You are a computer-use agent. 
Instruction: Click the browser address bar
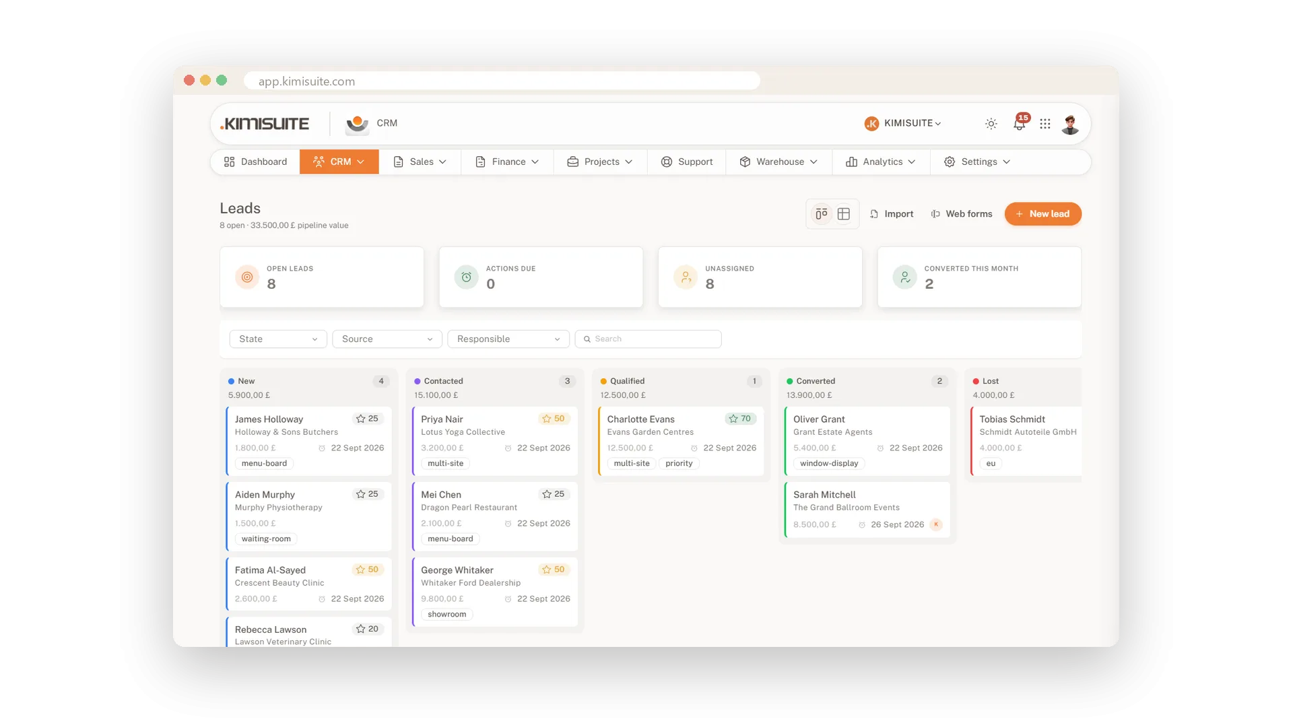[502, 81]
